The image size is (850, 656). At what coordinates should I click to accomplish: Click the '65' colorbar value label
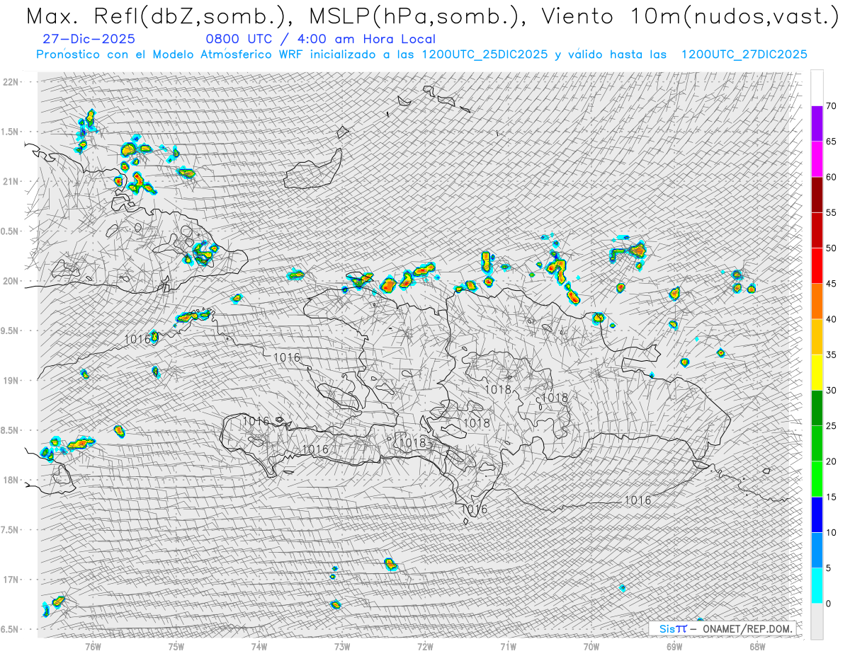831,142
